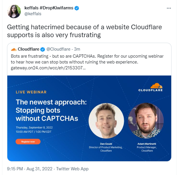Click keffals' profile avatar photo
Image resolution: width=180 pixels, height=175 pixels.
(x=14, y=11)
